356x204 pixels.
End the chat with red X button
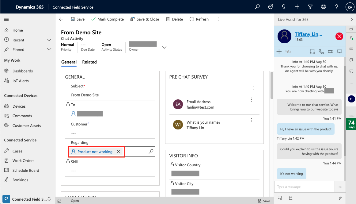[339, 36]
